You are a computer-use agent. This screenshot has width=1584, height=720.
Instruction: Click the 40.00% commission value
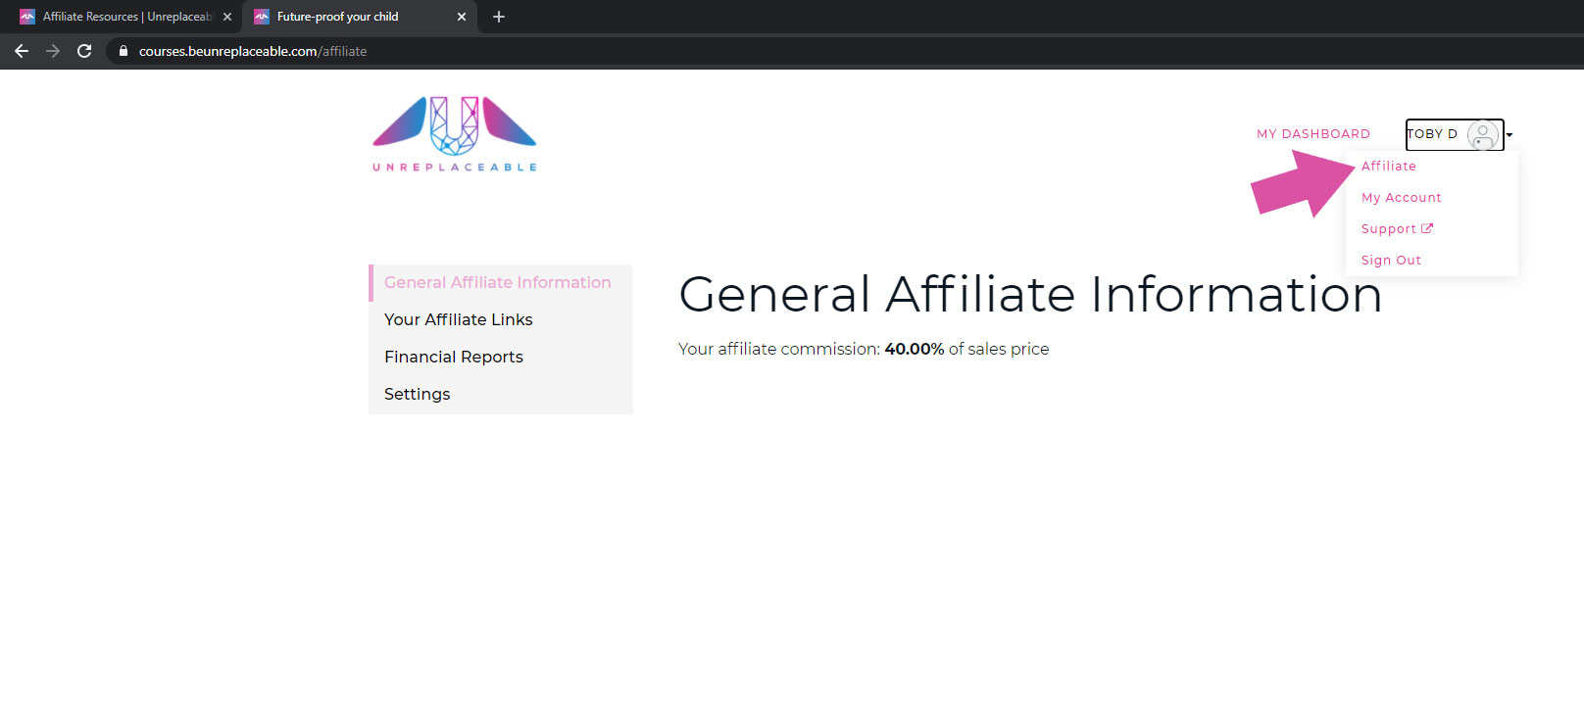pos(914,349)
